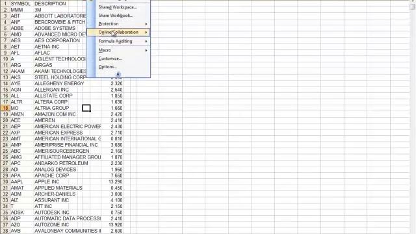The height and width of the screenshot is (234, 416).
Task: Select Options from the menu
Action: coord(118,66)
